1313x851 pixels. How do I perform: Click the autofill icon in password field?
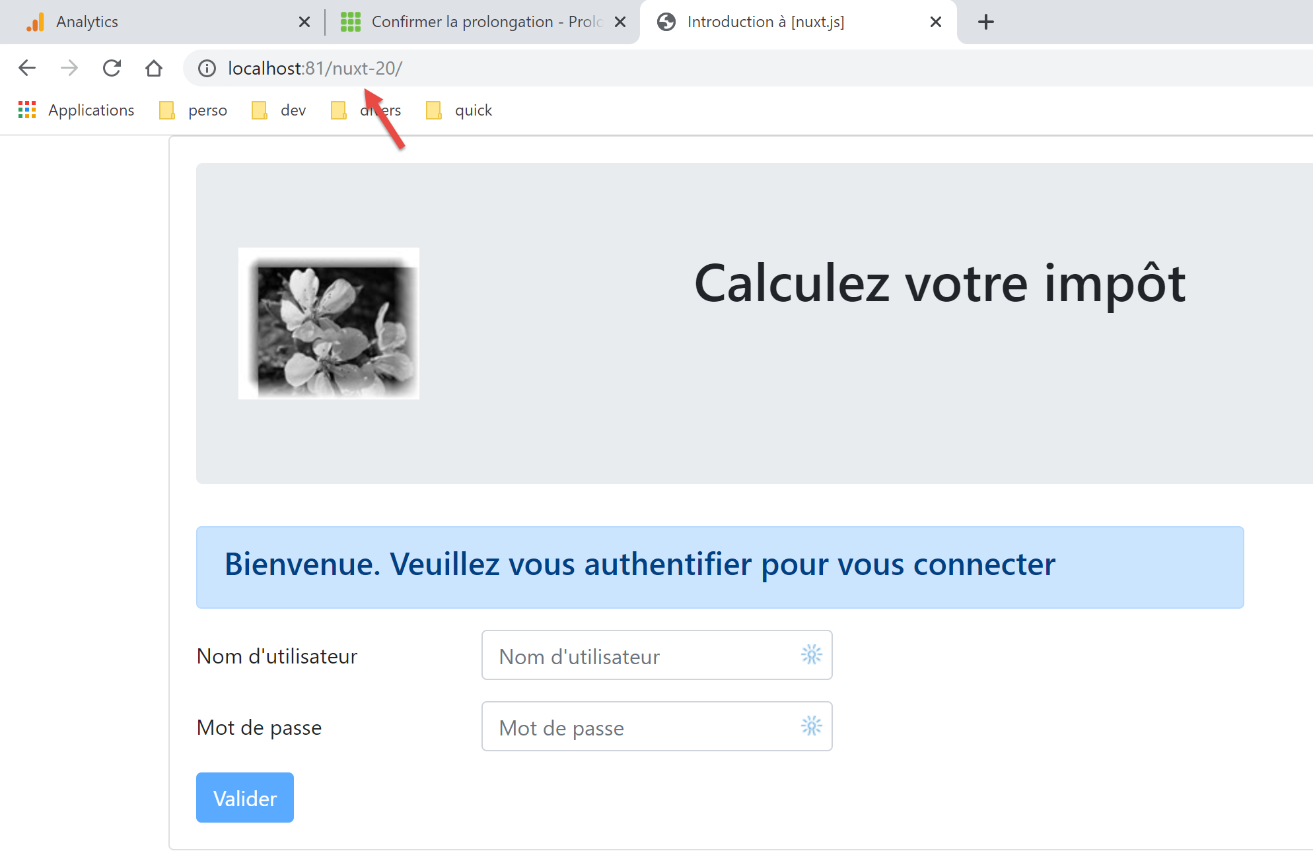coord(811,726)
